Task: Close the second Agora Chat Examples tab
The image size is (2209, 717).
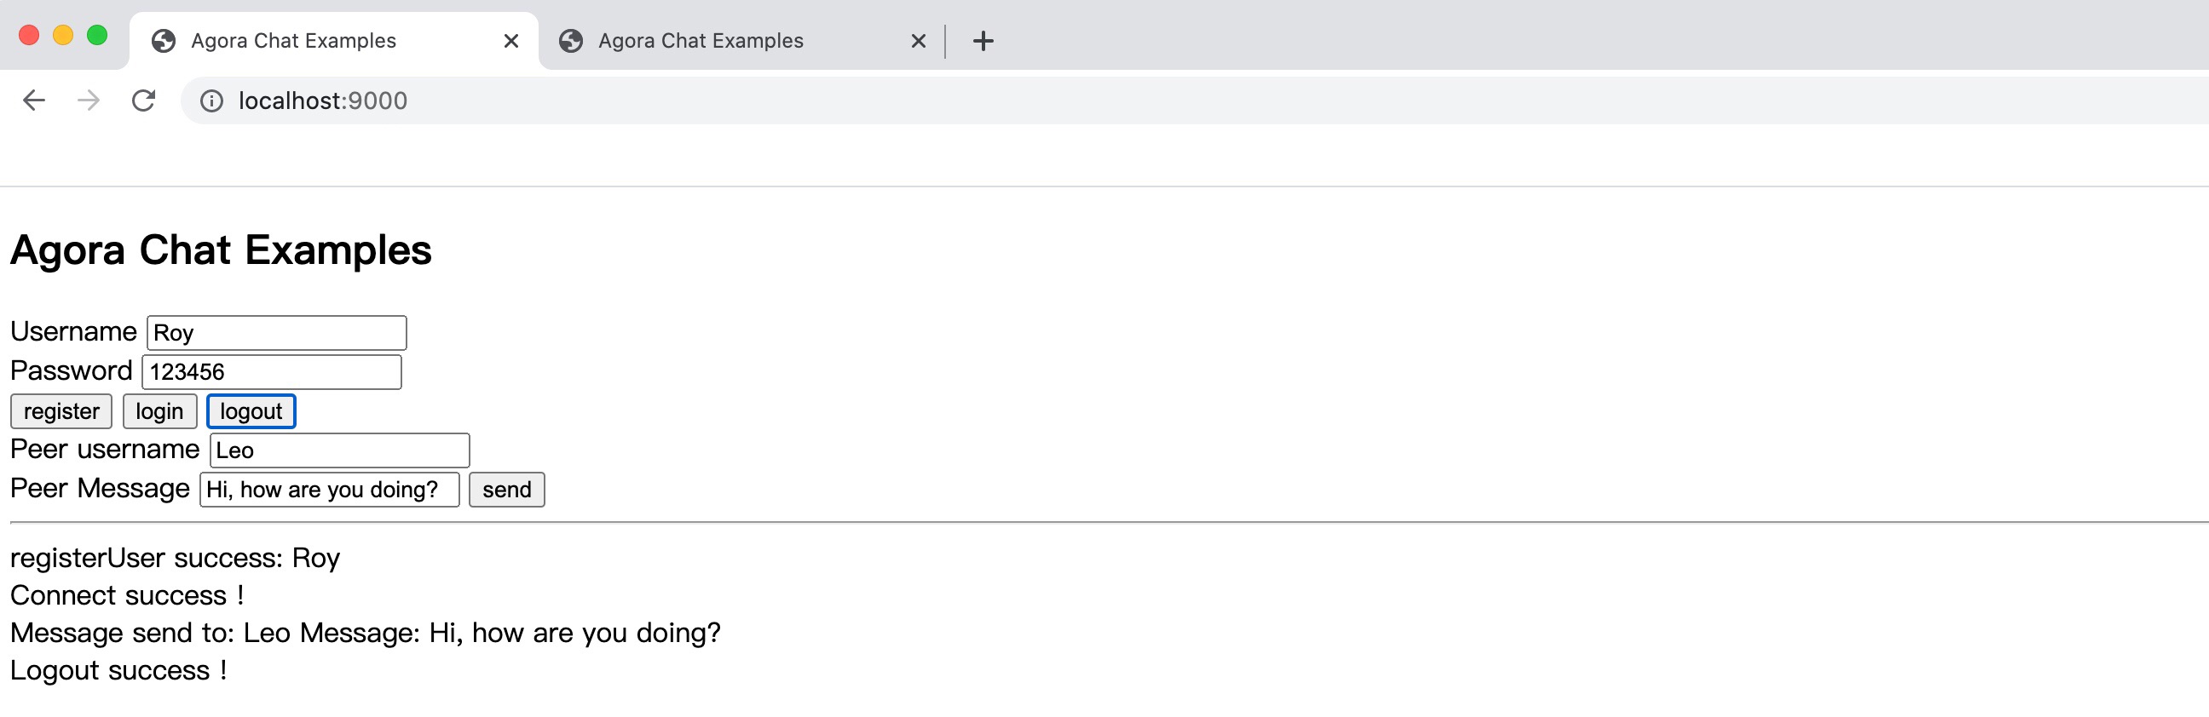Action: click(x=918, y=41)
